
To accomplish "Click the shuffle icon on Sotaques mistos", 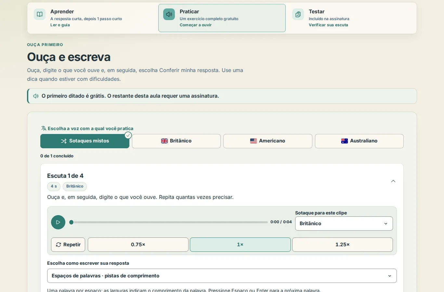I will click(64, 141).
